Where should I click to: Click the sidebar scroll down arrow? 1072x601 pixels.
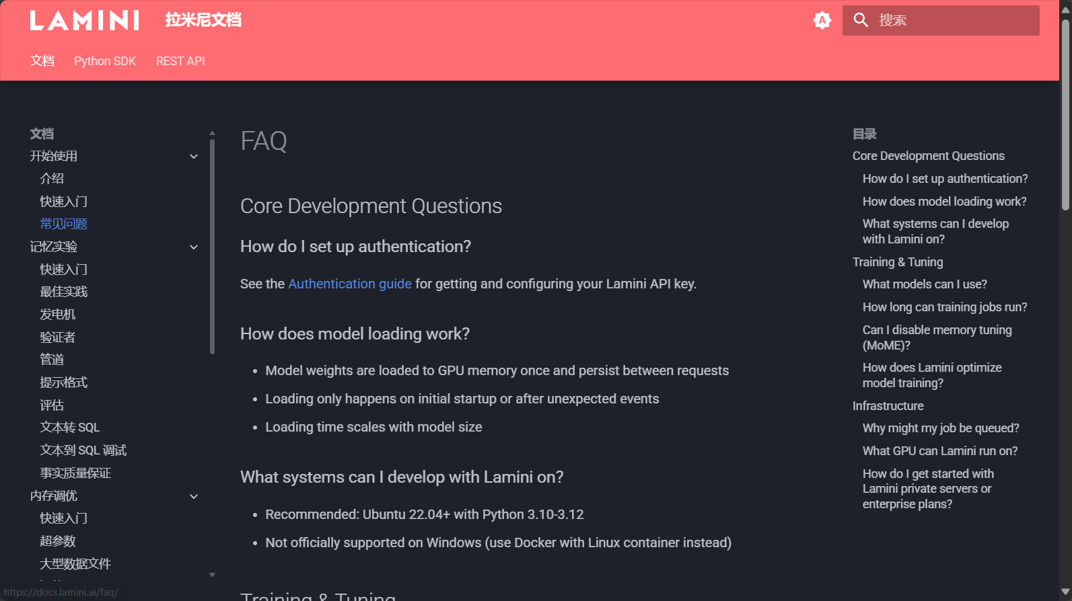[212, 575]
